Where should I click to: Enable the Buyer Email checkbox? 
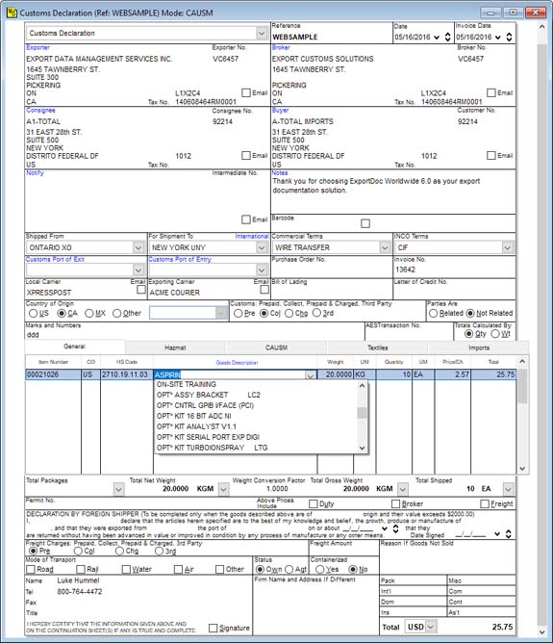(491, 155)
